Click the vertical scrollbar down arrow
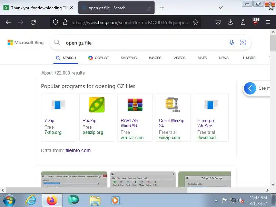The width and height of the screenshot is (276, 207). [x=273, y=185]
